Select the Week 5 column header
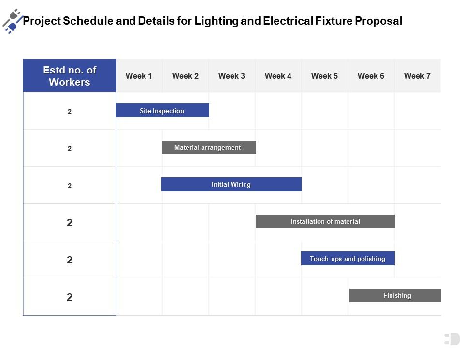 coord(324,76)
